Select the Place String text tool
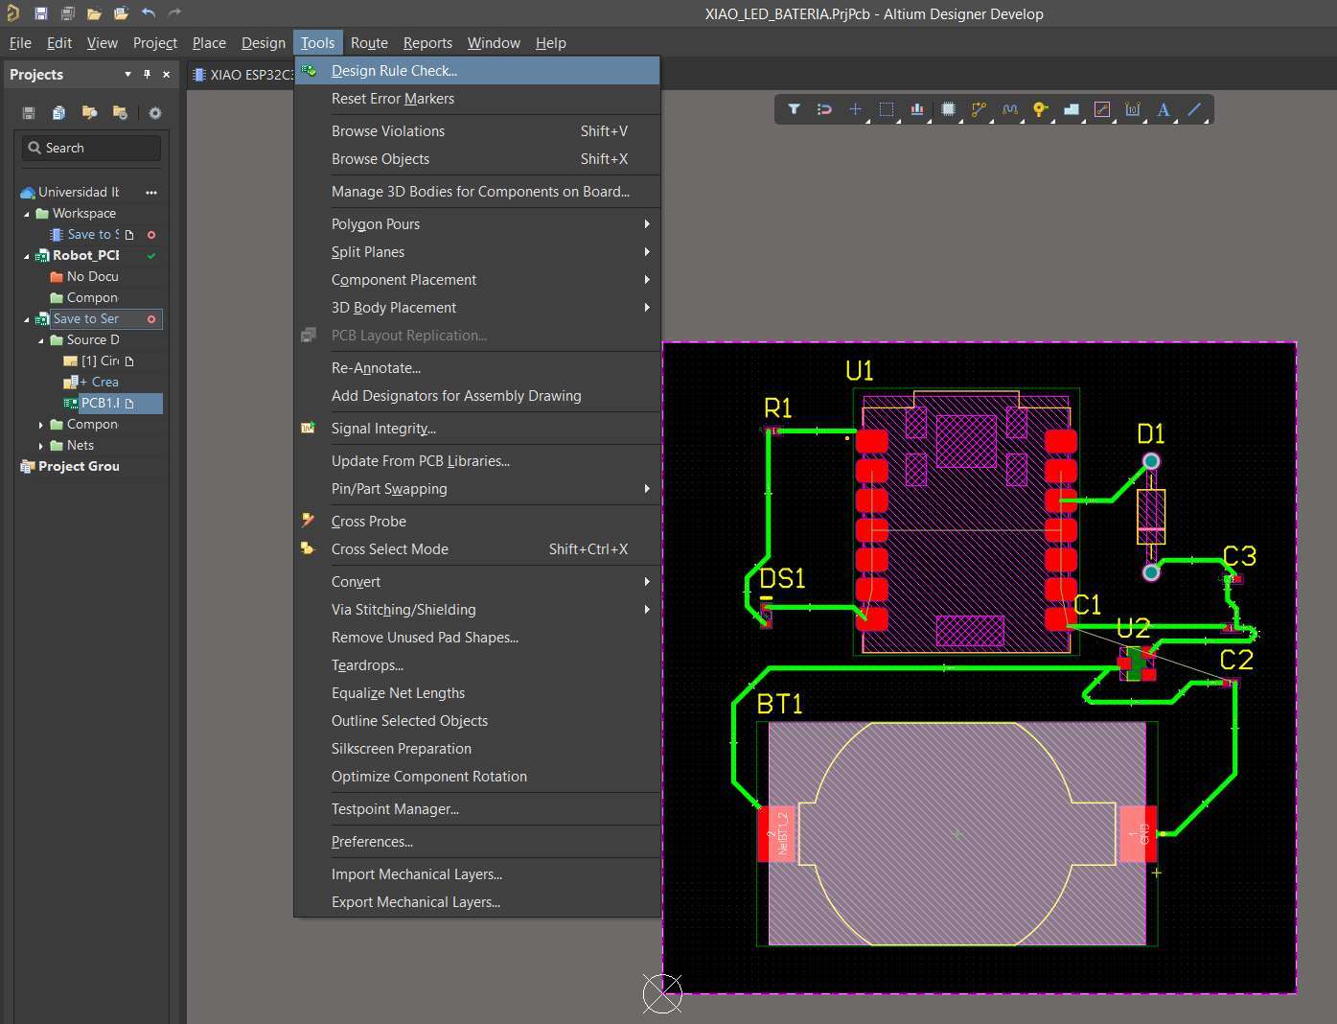Viewport: 1337px width, 1024px height. pyautogui.click(x=1163, y=109)
